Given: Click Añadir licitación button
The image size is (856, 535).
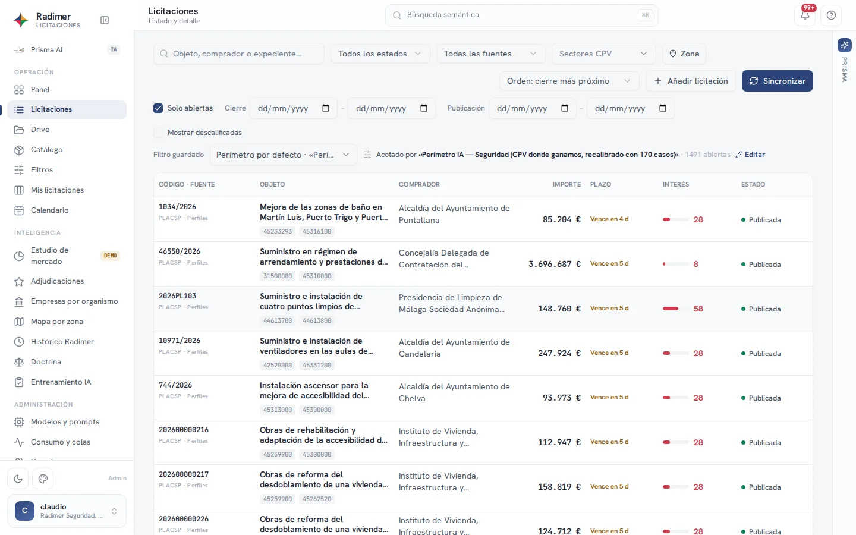Looking at the screenshot, I should pos(691,81).
